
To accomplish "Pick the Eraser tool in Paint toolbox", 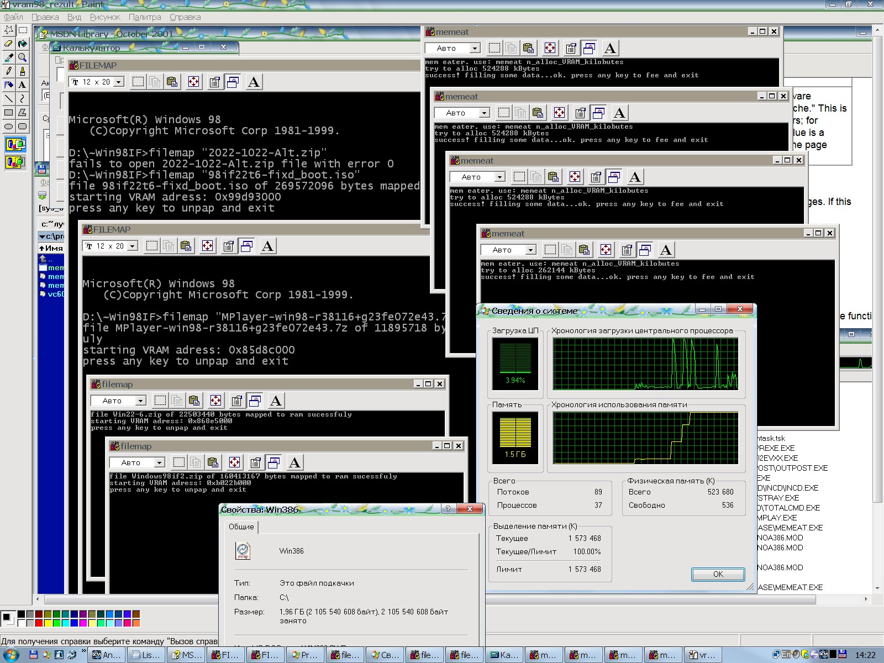I will point(9,44).
